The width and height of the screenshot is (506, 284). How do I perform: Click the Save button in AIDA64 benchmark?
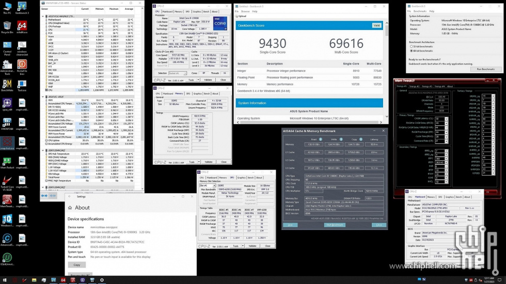point(290,225)
